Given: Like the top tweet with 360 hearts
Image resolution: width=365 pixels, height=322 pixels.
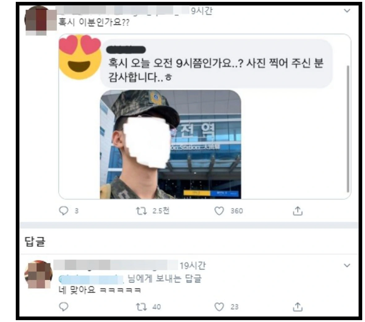Looking at the screenshot, I should pos(219,211).
